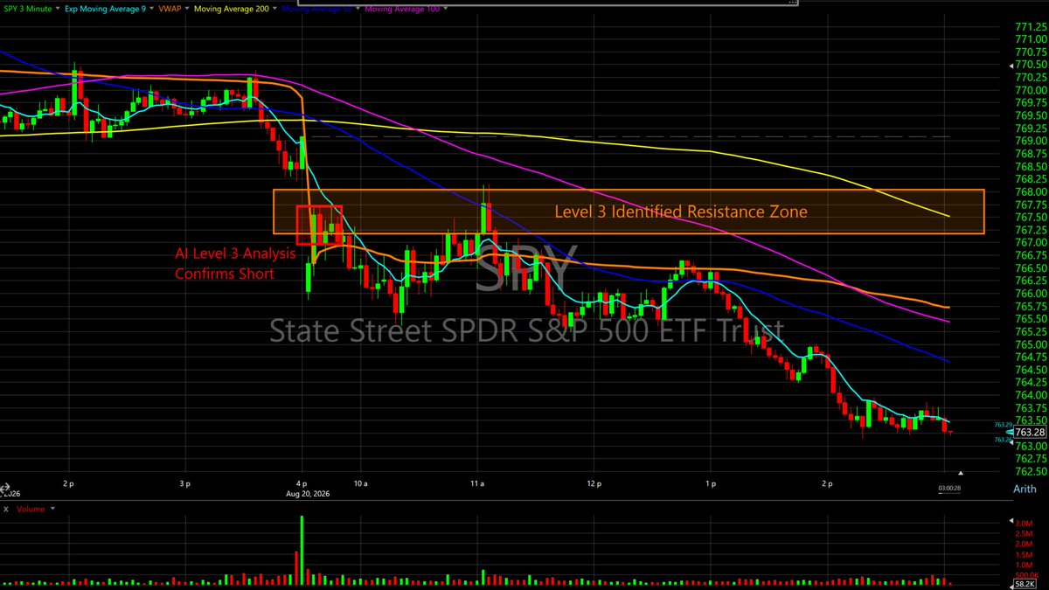Open the SPY 3 Minute dropdown arrow
Image resolution: width=1049 pixels, height=590 pixels.
pyautogui.click(x=57, y=9)
